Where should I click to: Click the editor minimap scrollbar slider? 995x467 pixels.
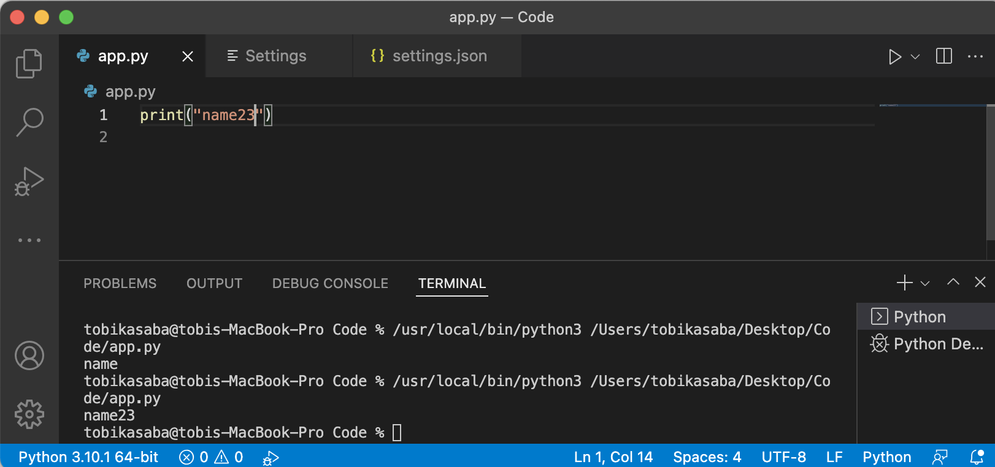[x=990, y=173]
